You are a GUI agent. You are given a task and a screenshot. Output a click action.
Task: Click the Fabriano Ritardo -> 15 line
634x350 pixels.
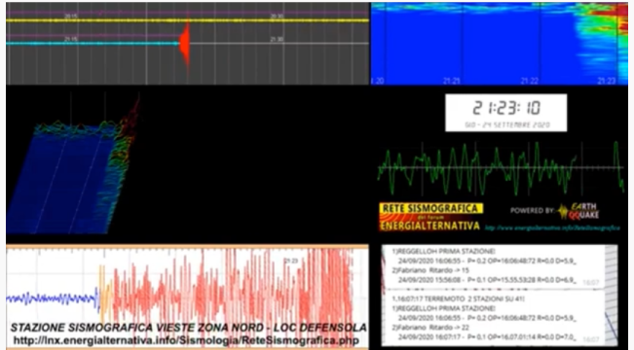pyautogui.click(x=430, y=270)
